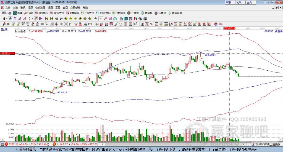Jump to last bar with skip-to-end icon

[51, 19]
